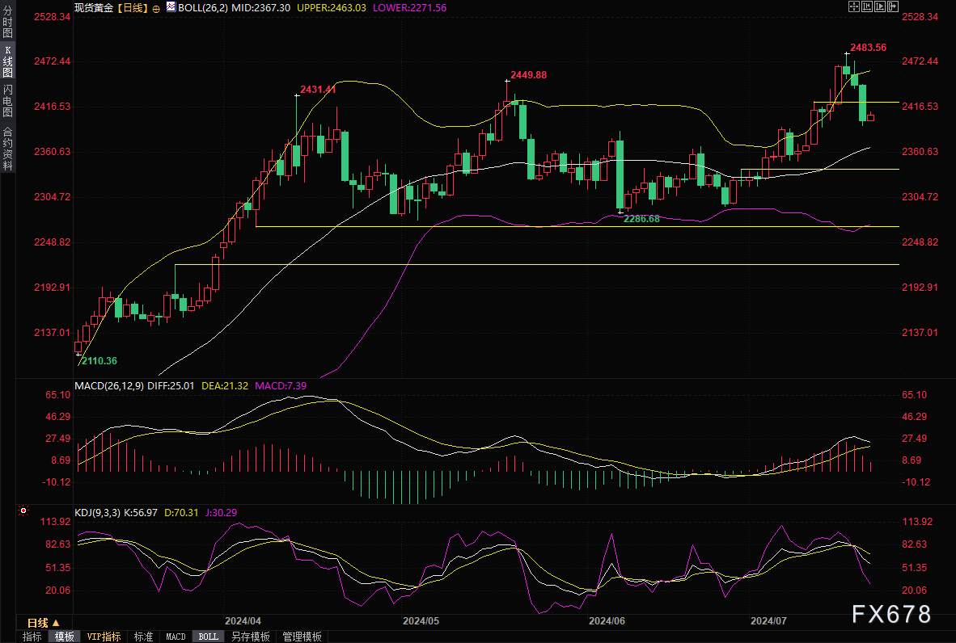Click the range-to-start chart icon at top right

(x=866, y=6)
